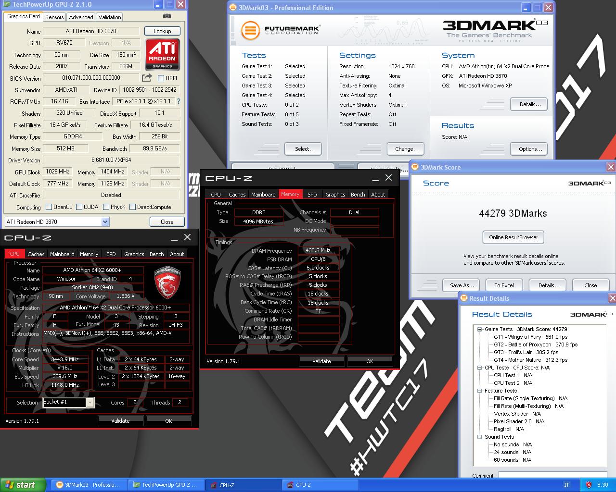Collapse the Sound Tests tree node
The height and width of the screenshot is (492, 616).
point(480,437)
